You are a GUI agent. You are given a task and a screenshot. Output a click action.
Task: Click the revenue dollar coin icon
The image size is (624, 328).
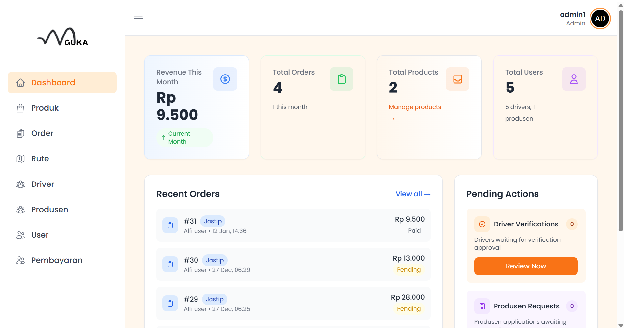225,79
